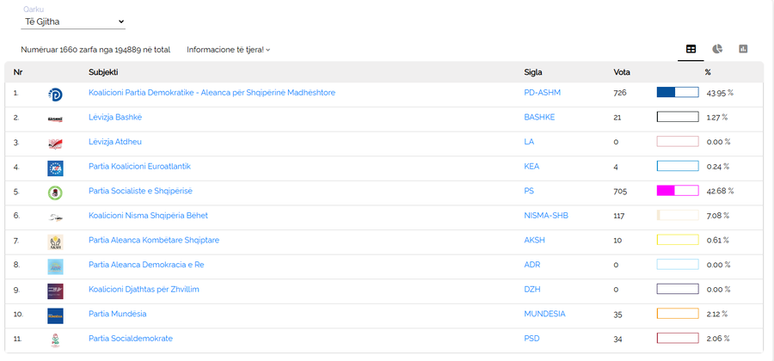This screenshot has width=774, height=361.
Task: Click the percent column header
Action: coord(708,72)
